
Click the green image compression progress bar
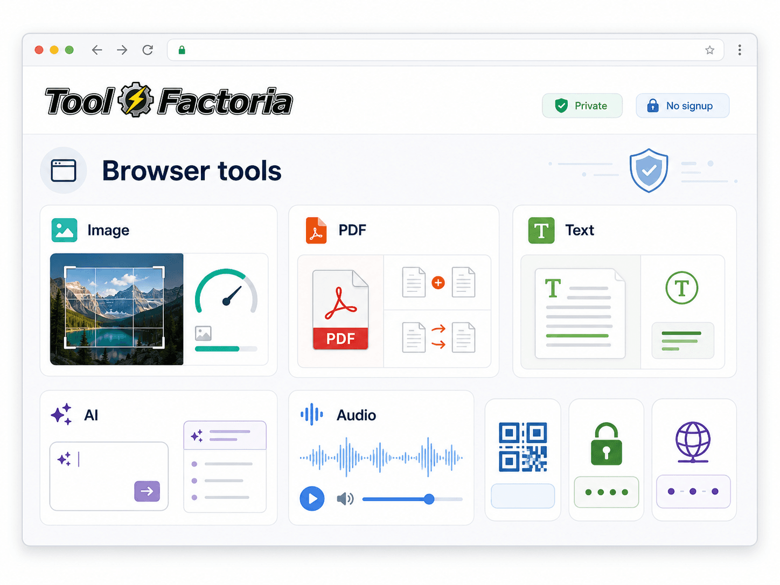(226, 349)
